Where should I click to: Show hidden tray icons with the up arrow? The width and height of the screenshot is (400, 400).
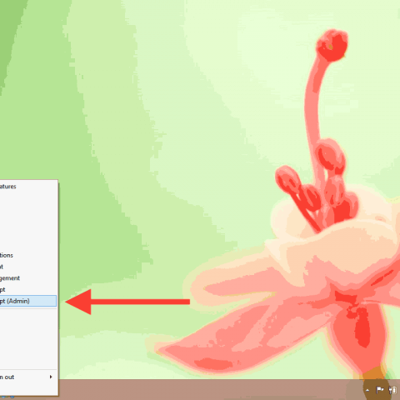click(x=367, y=390)
